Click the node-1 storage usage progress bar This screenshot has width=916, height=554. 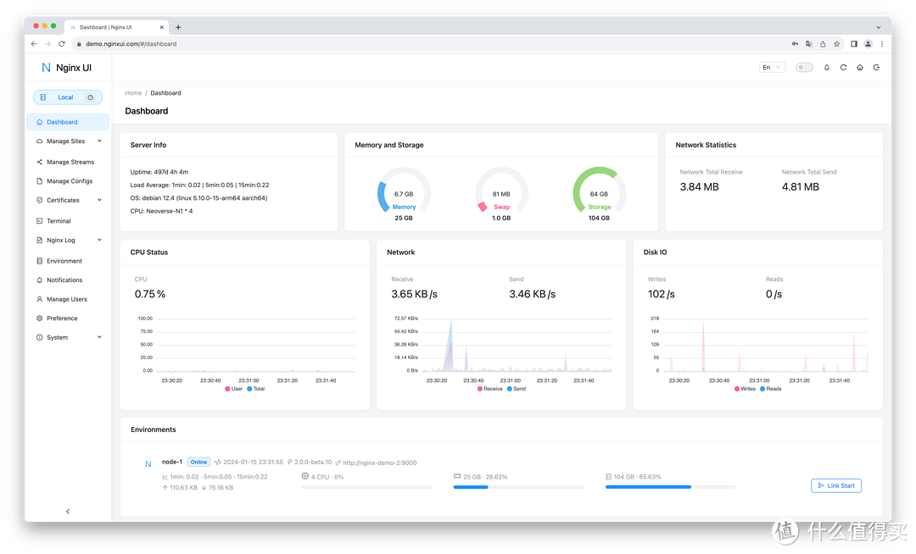(670, 487)
